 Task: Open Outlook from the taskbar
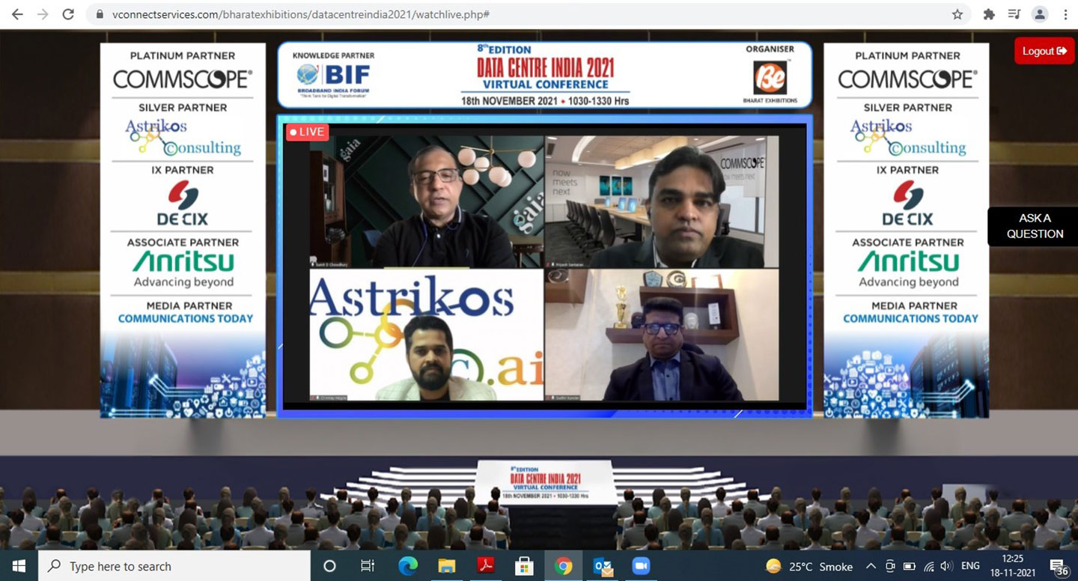603,566
